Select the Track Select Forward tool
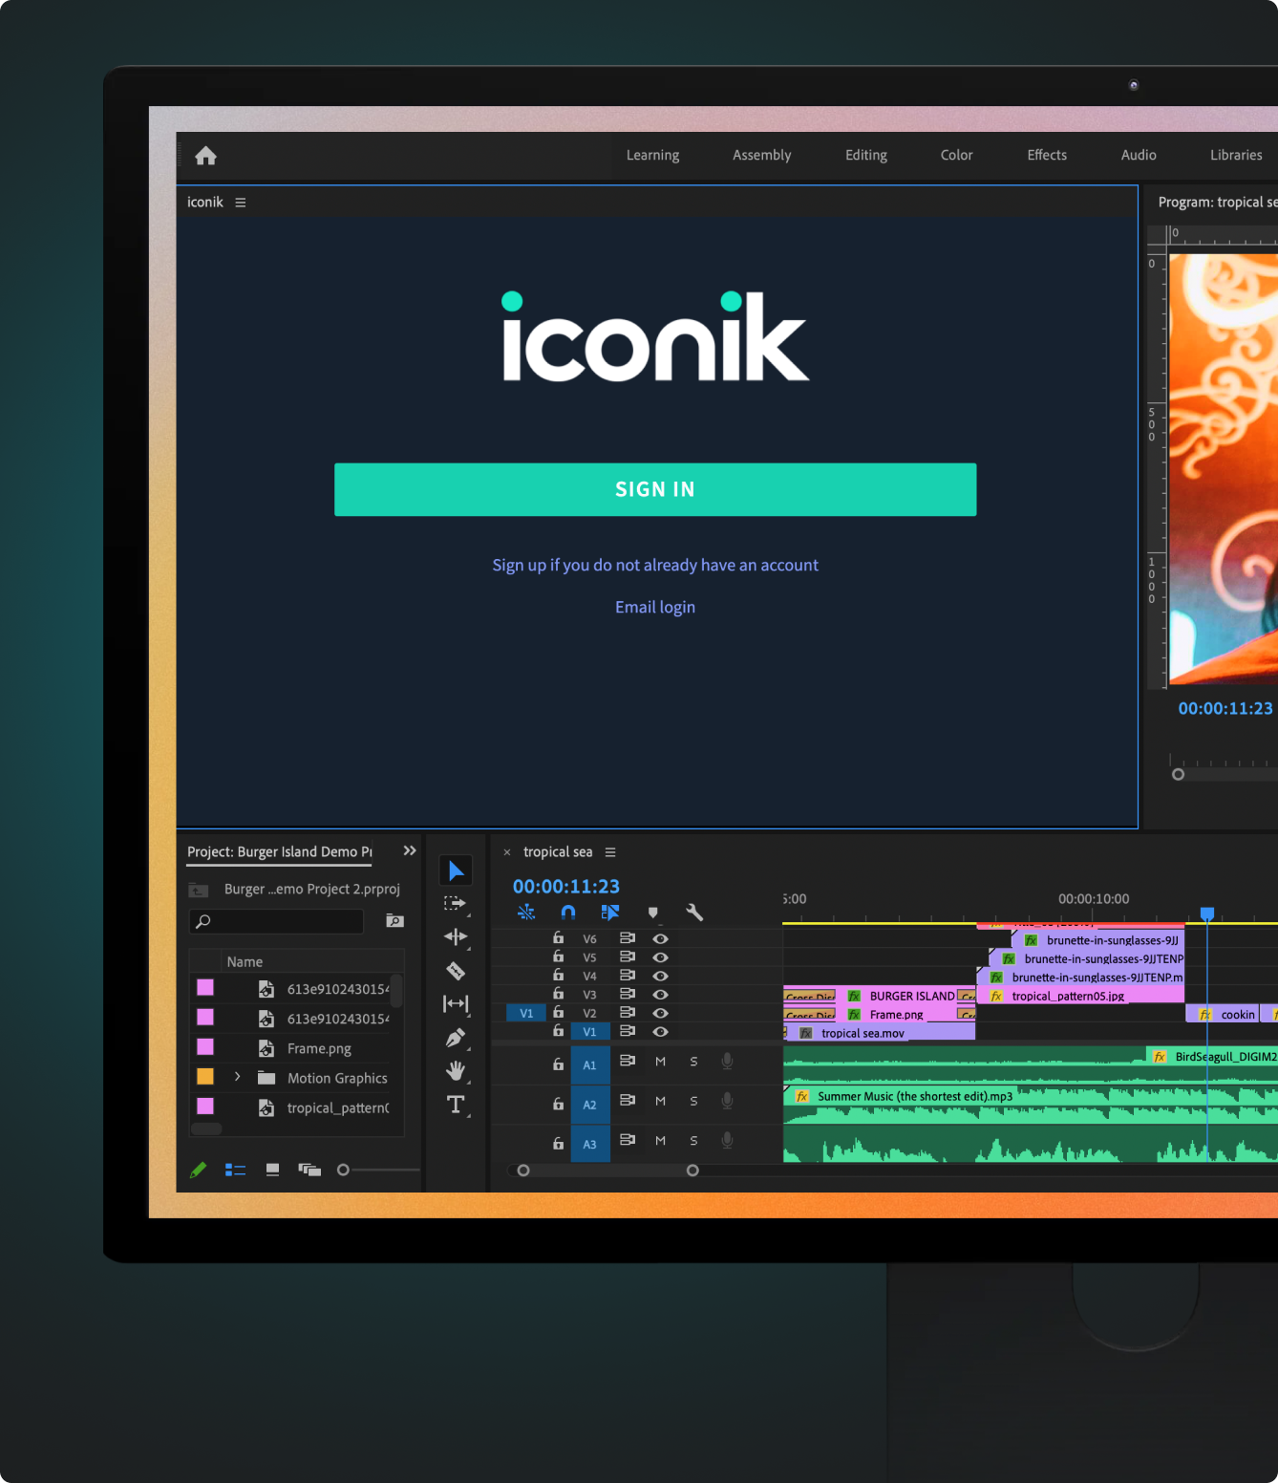Screen dimensions: 1278x1483 point(456,902)
